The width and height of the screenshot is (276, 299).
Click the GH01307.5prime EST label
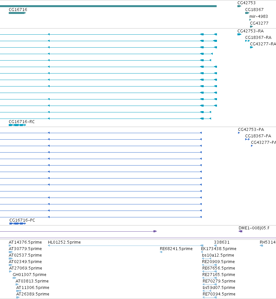(30, 275)
